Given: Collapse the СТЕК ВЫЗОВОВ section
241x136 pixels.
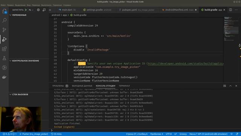Looking at the screenshot, I should [x=19, y=94].
